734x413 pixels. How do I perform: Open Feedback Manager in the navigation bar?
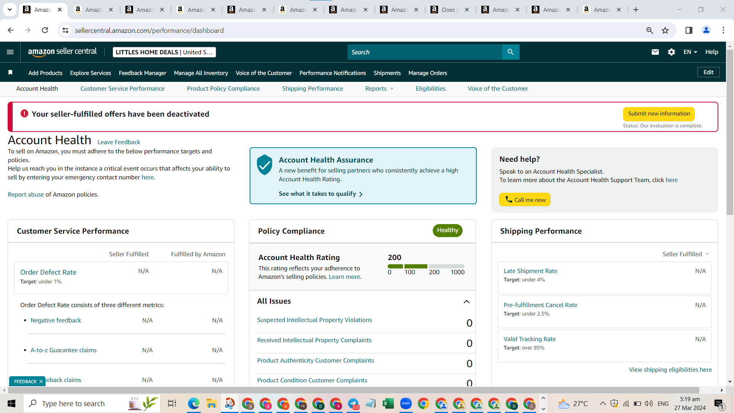[143, 73]
